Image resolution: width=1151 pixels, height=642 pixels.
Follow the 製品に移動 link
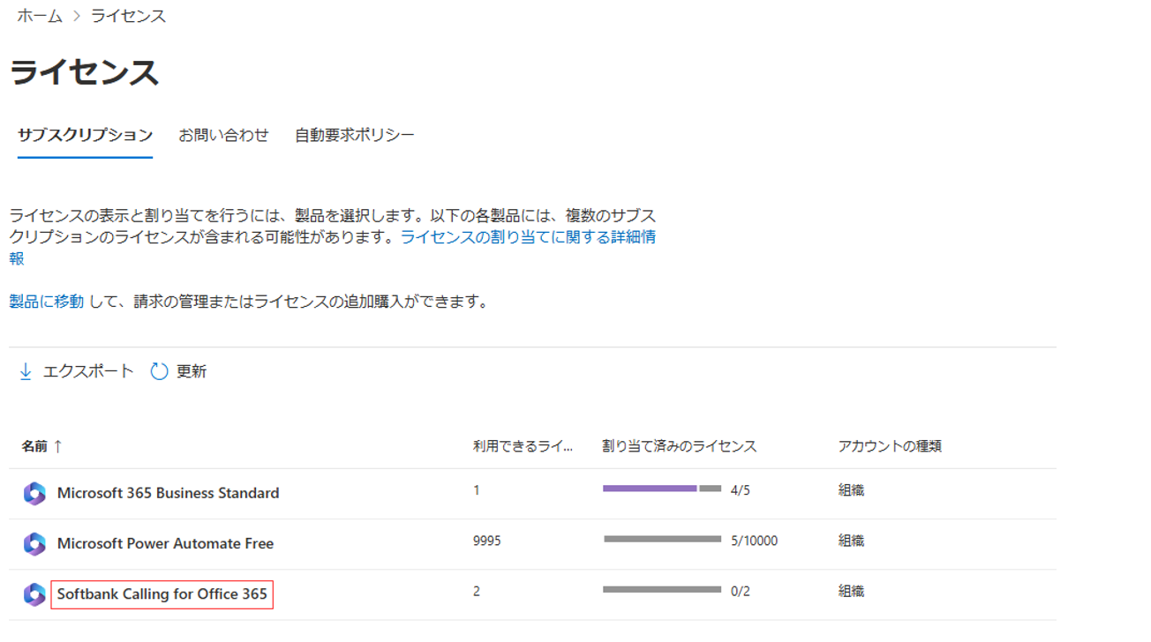point(47,302)
